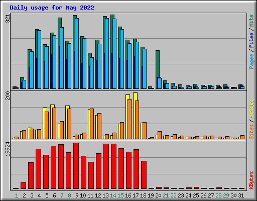
Task: Click day 14 on the x-axis
Action: [x=113, y=195]
